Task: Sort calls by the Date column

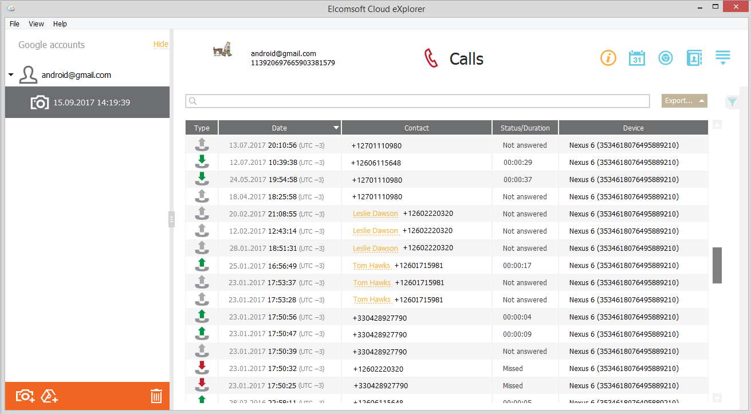Action: (280, 128)
